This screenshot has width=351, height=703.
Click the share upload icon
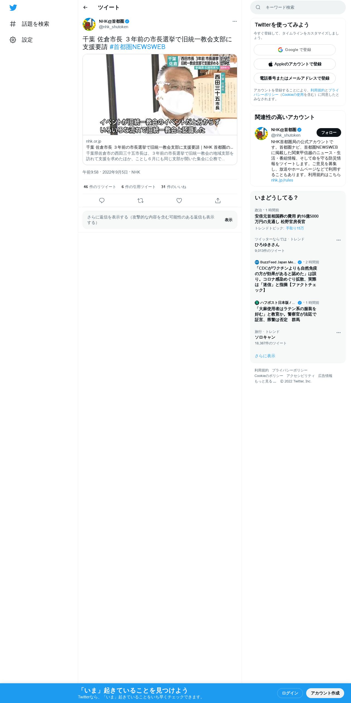(218, 201)
